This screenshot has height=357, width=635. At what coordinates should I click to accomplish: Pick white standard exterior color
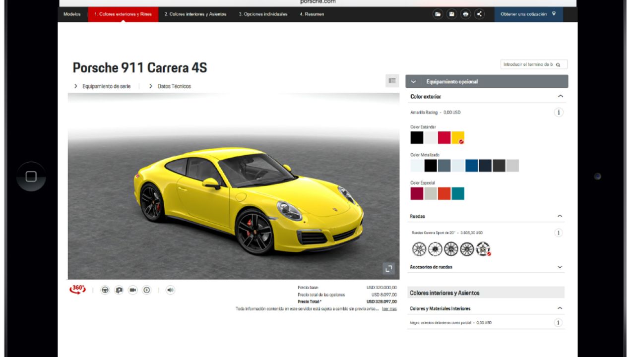pos(431,137)
